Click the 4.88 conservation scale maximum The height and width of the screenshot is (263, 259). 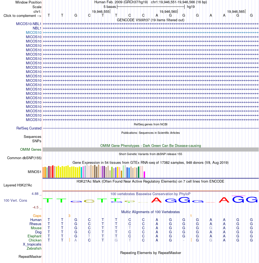pyautogui.click(x=35, y=194)
